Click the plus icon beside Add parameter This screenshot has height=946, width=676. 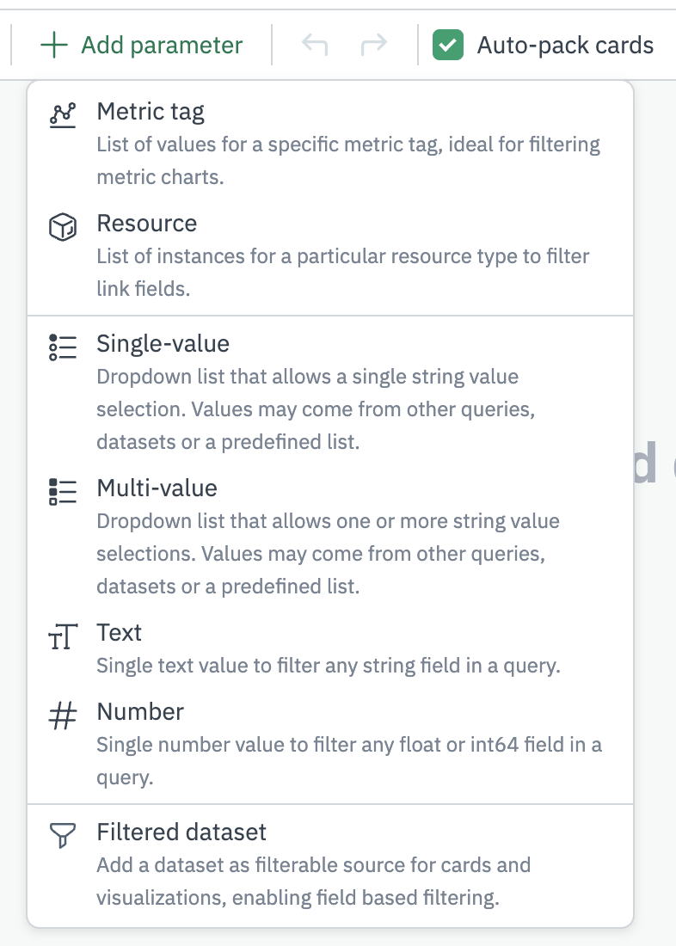pos(54,46)
